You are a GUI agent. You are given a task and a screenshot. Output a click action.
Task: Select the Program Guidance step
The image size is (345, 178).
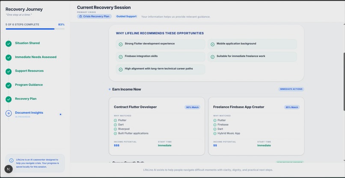[x=29, y=85]
